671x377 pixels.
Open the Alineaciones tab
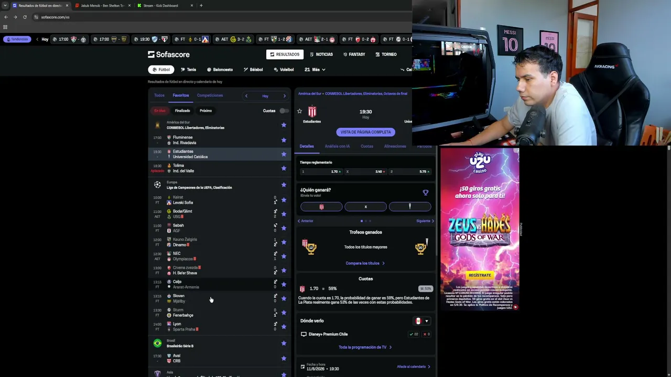click(x=395, y=146)
